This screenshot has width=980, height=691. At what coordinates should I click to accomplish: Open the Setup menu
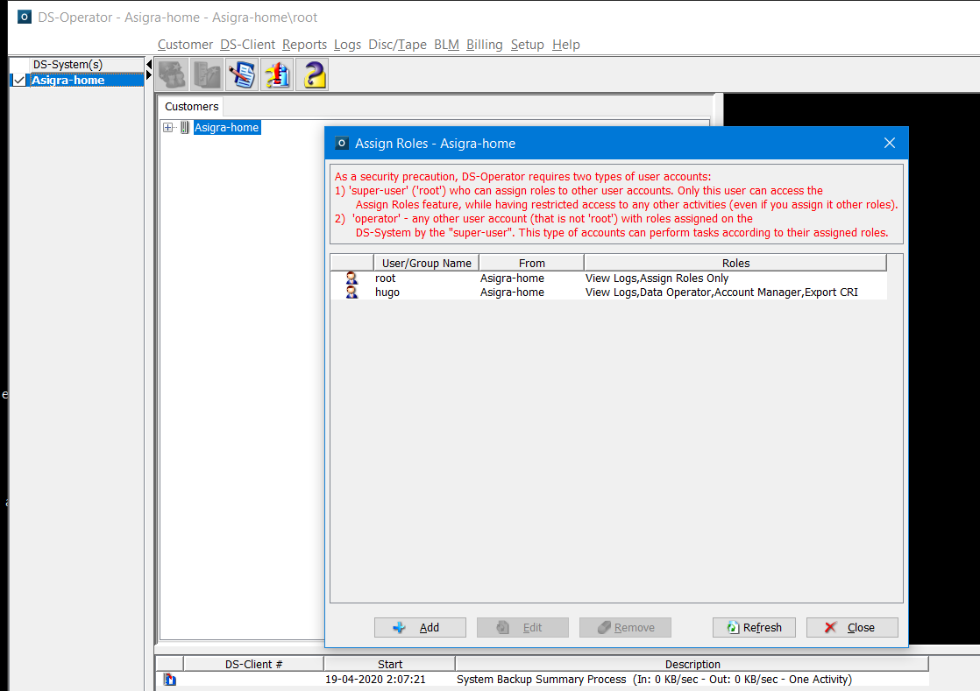528,45
